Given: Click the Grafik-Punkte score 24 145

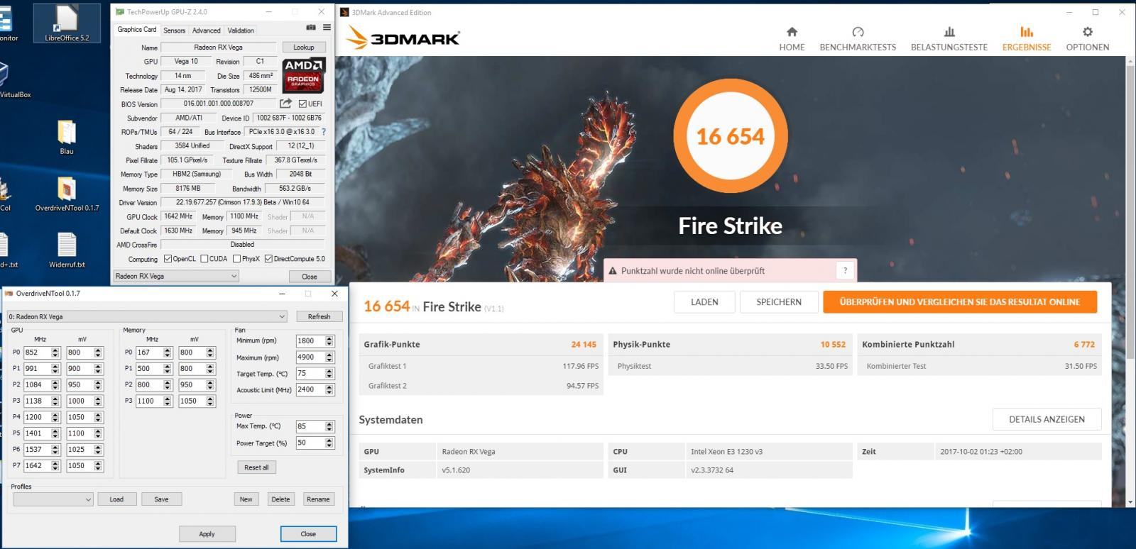Looking at the screenshot, I should click(x=584, y=344).
